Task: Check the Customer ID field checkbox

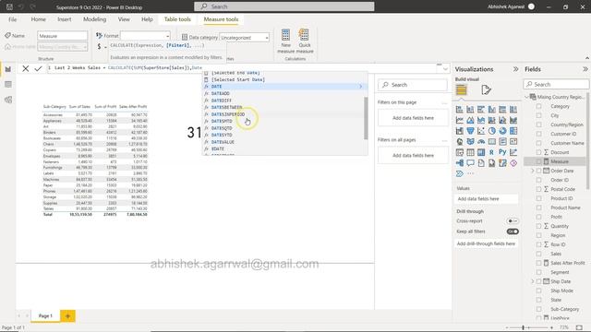Action: tap(538, 134)
